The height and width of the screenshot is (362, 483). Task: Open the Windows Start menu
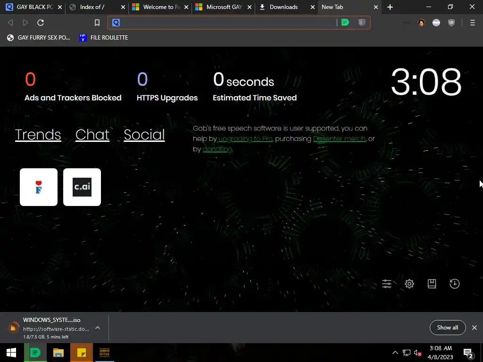click(11, 353)
